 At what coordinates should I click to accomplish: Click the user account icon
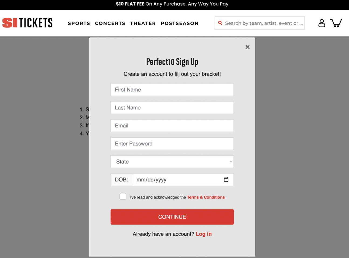(321, 23)
